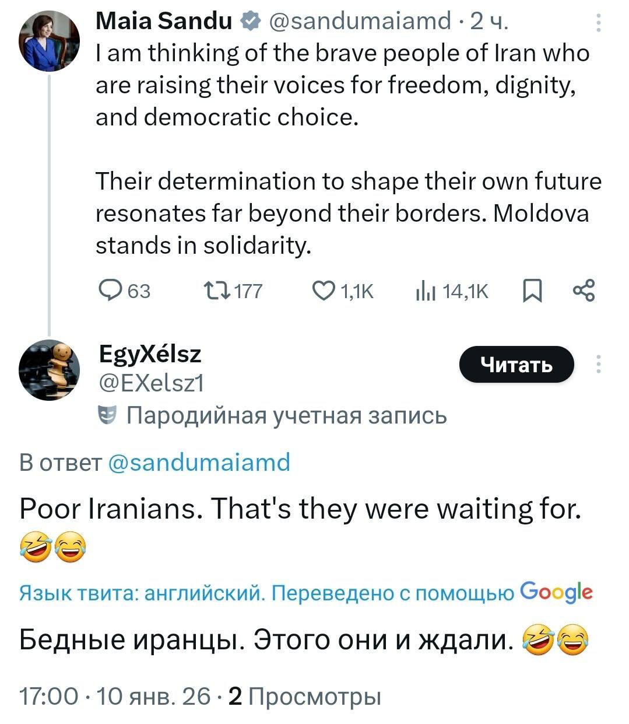629x724 pixels.
Task: Open more options on Sandu's tweet
Action: point(599,22)
